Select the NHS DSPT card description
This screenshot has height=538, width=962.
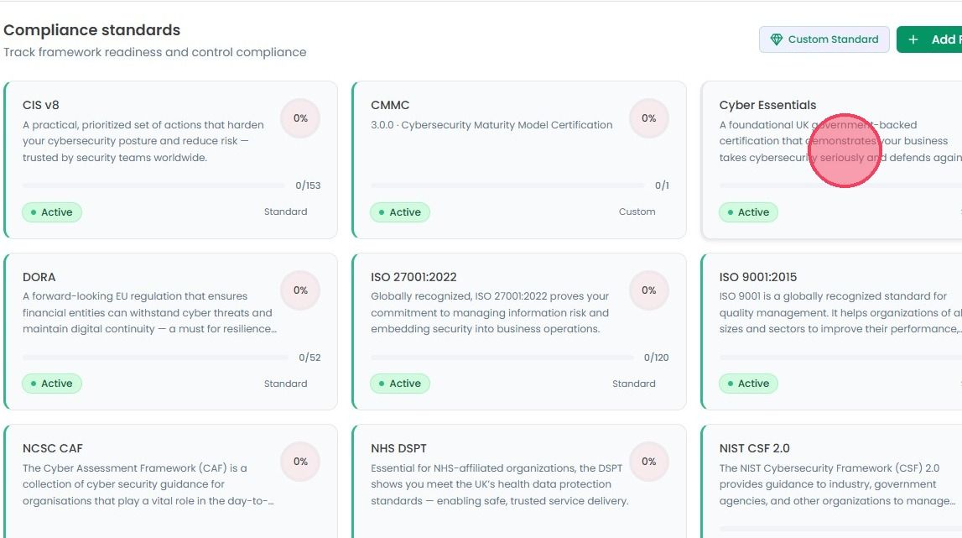tap(499, 484)
